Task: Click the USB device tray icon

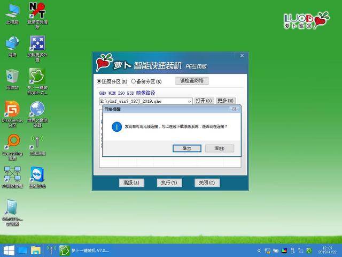Action: (x=292, y=251)
